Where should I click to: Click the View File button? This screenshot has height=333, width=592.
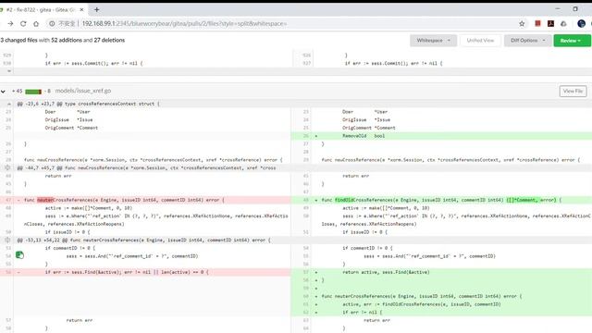coord(573,91)
